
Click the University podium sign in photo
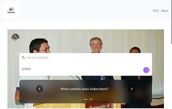(x=100, y=106)
